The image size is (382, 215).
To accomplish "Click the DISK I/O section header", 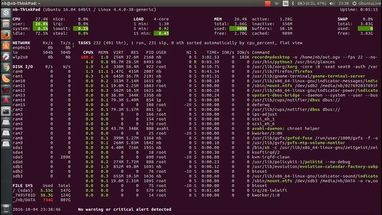I will click(23, 66).
